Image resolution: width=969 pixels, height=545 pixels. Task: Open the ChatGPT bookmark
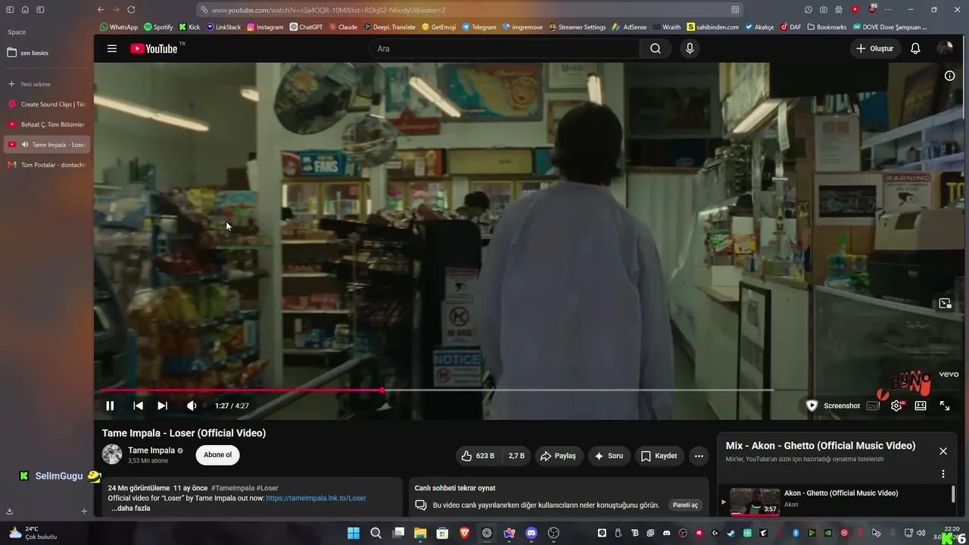tap(306, 27)
